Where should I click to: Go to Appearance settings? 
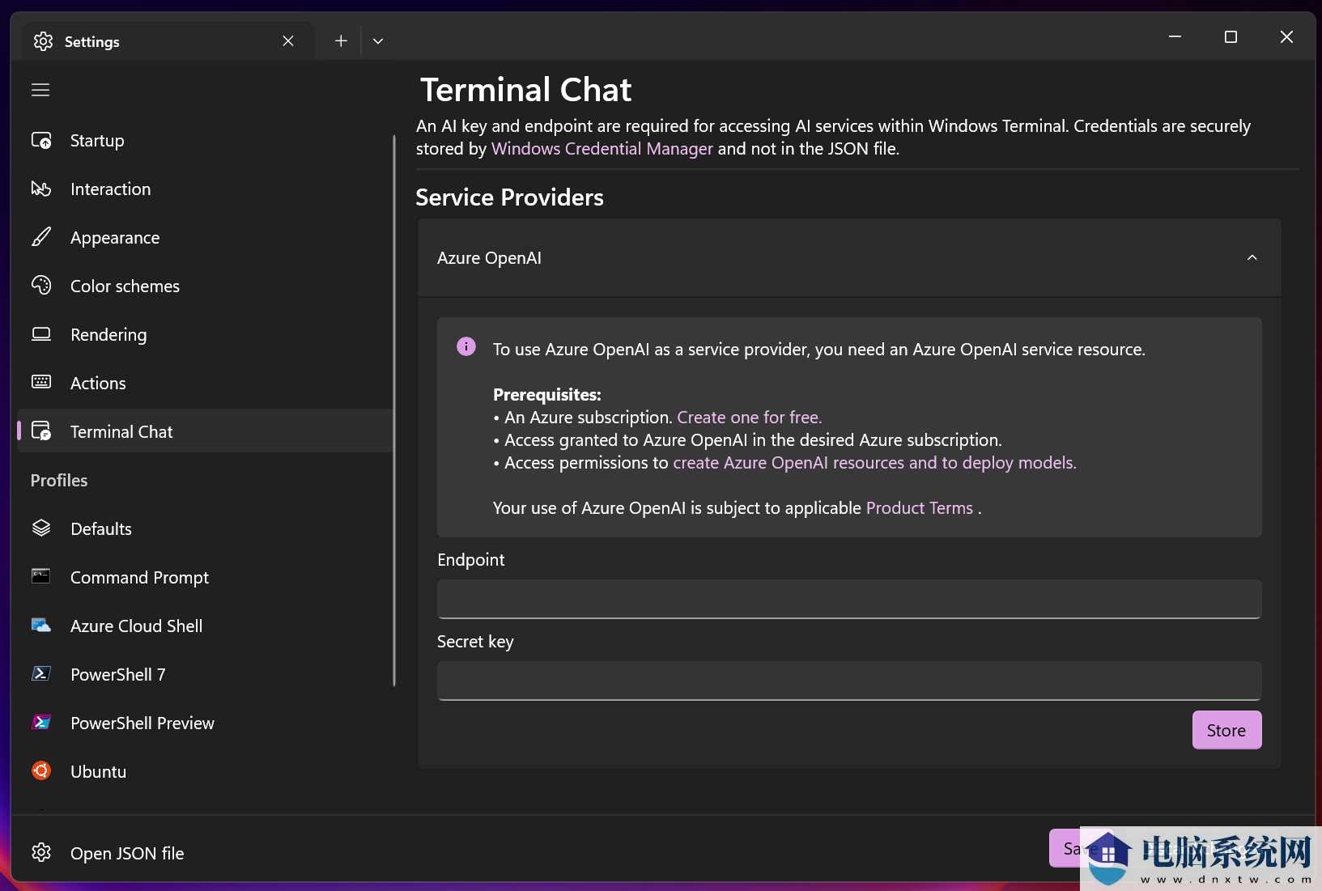pos(205,238)
